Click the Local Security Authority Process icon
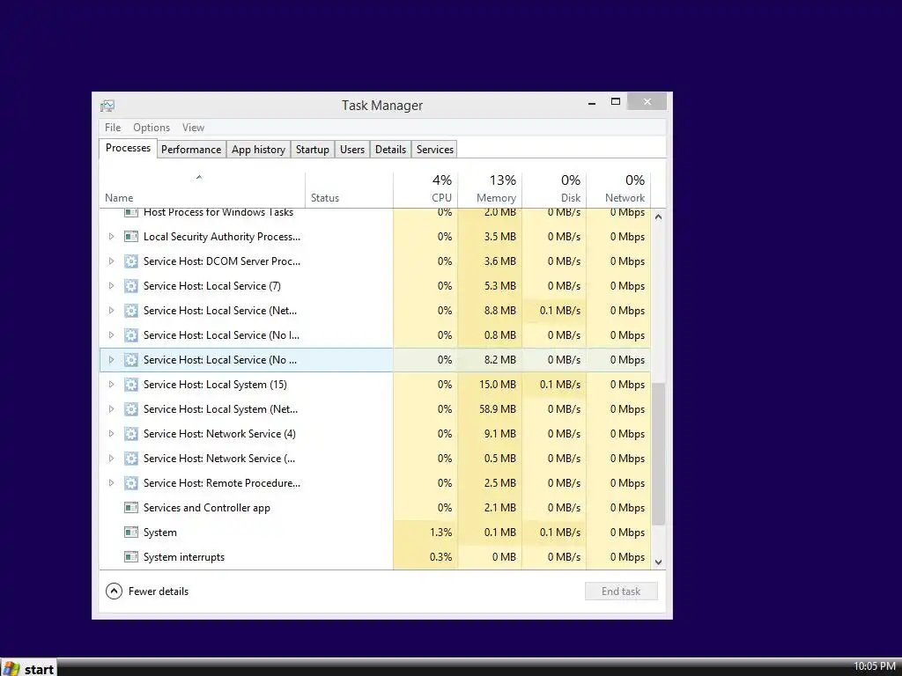Viewport: 902px width, 676px height. pos(131,236)
